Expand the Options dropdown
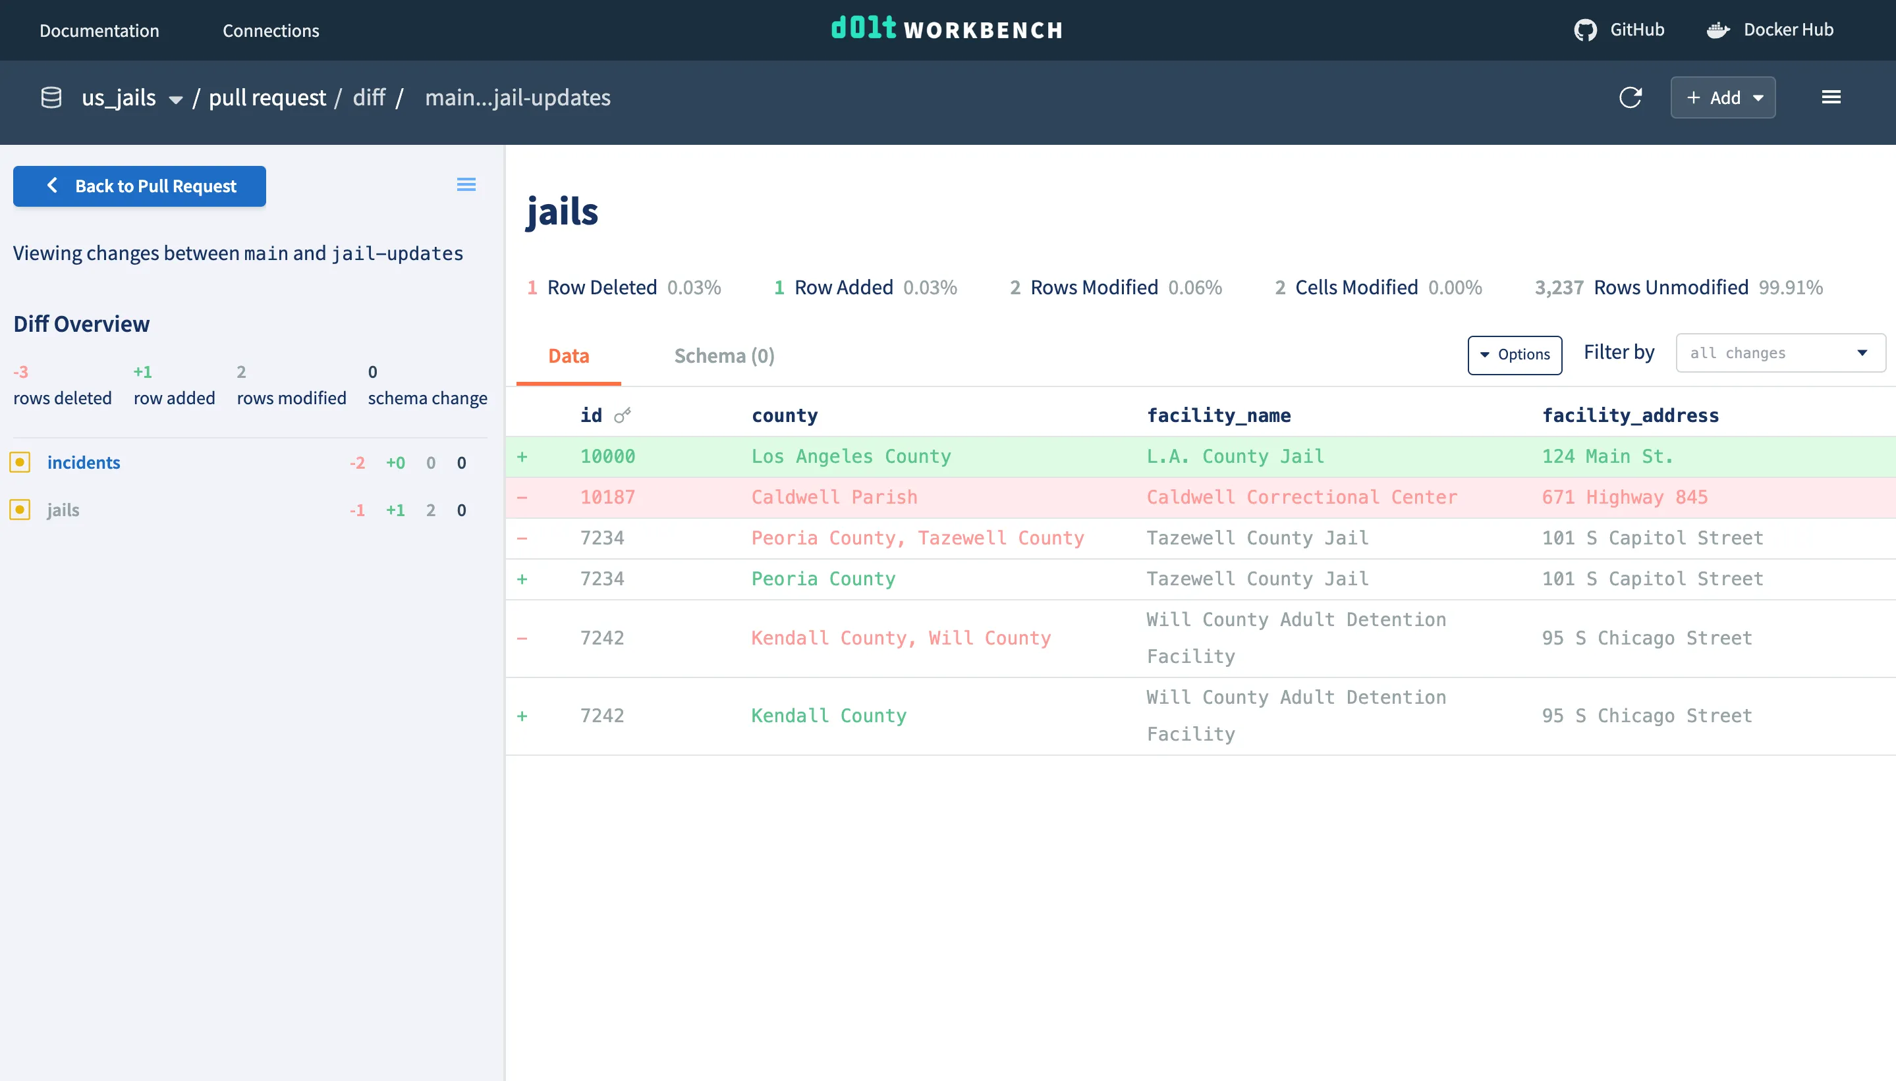The width and height of the screenshot is (1896, 1081). pyautogui.click(x=1514, y=355)
